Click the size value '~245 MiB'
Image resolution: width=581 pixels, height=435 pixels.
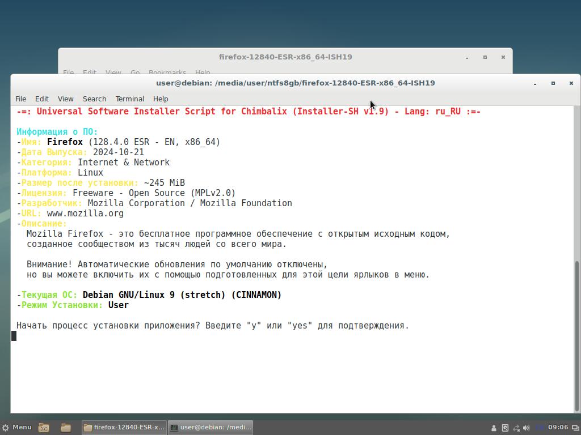165,183
